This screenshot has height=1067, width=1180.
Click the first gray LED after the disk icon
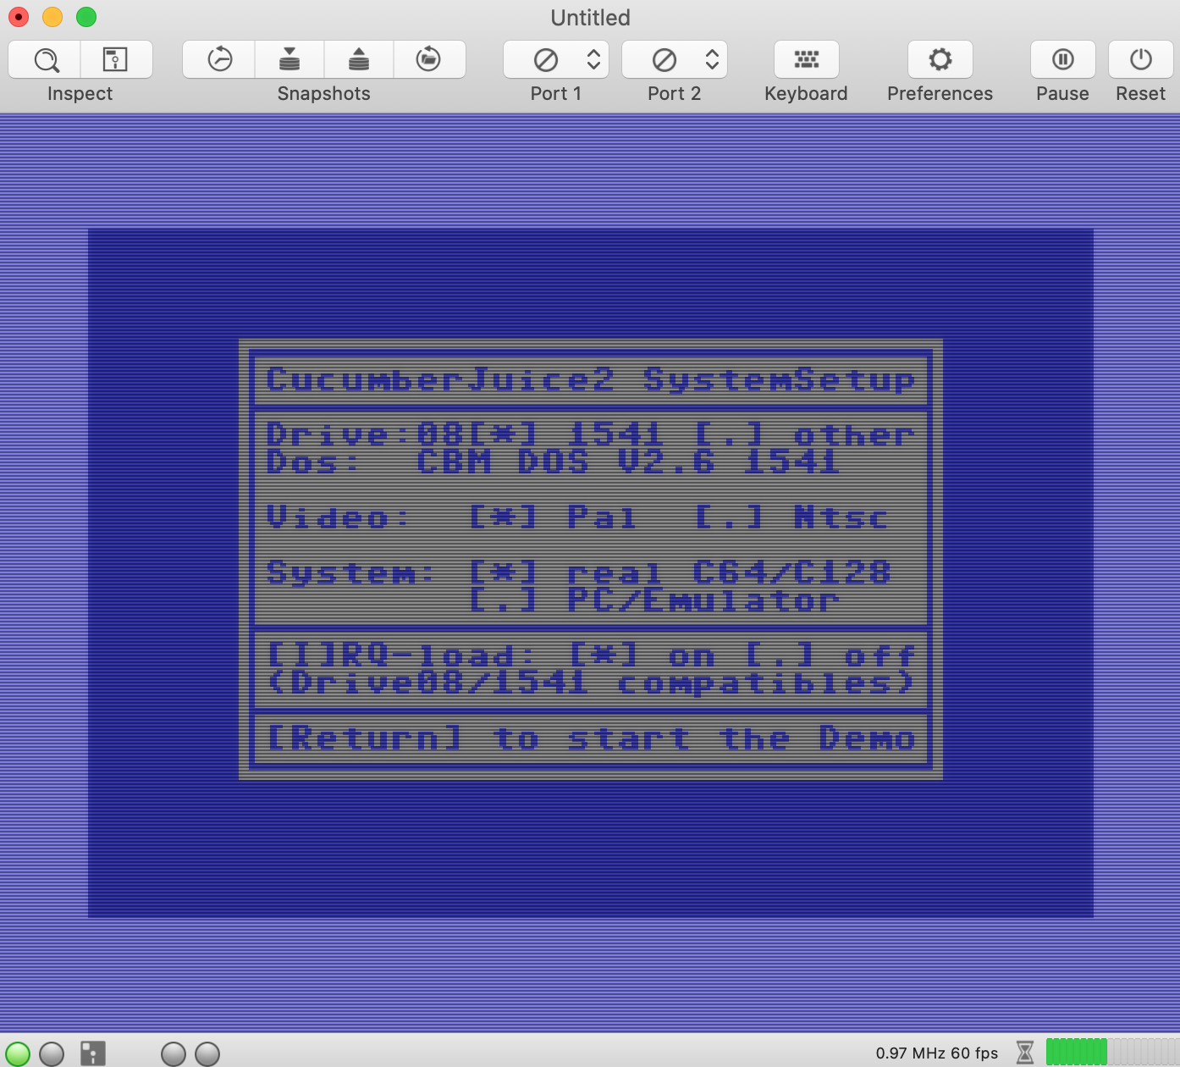pyautogui.click(x=174, y=1053)
